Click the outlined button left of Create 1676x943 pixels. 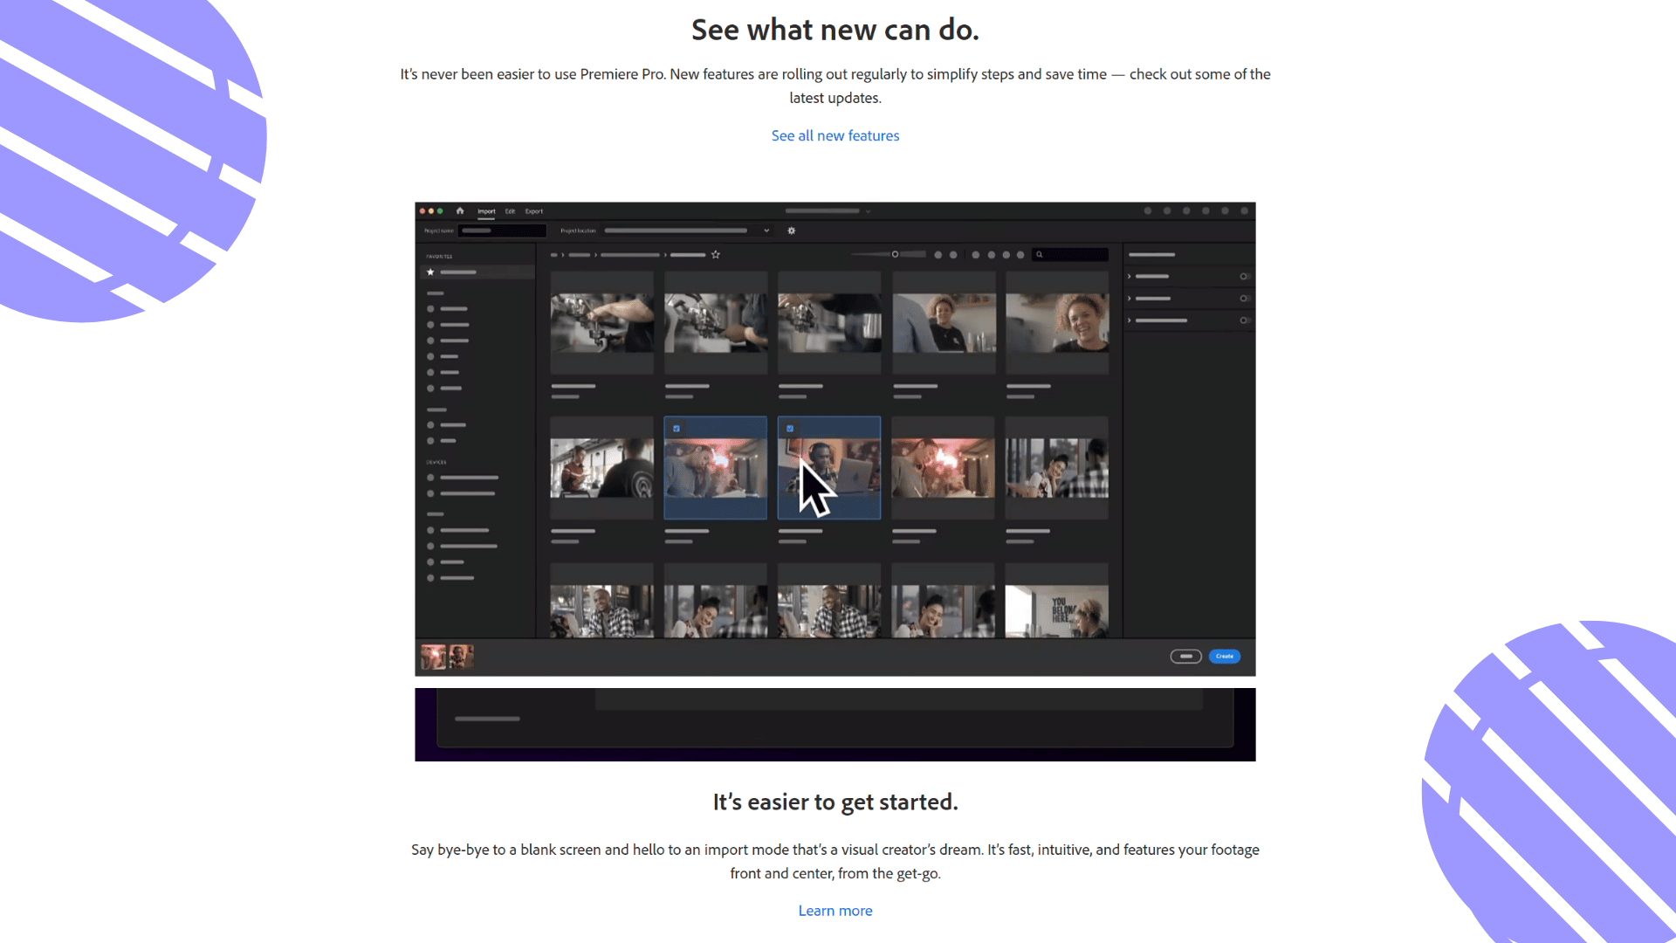1186,657
